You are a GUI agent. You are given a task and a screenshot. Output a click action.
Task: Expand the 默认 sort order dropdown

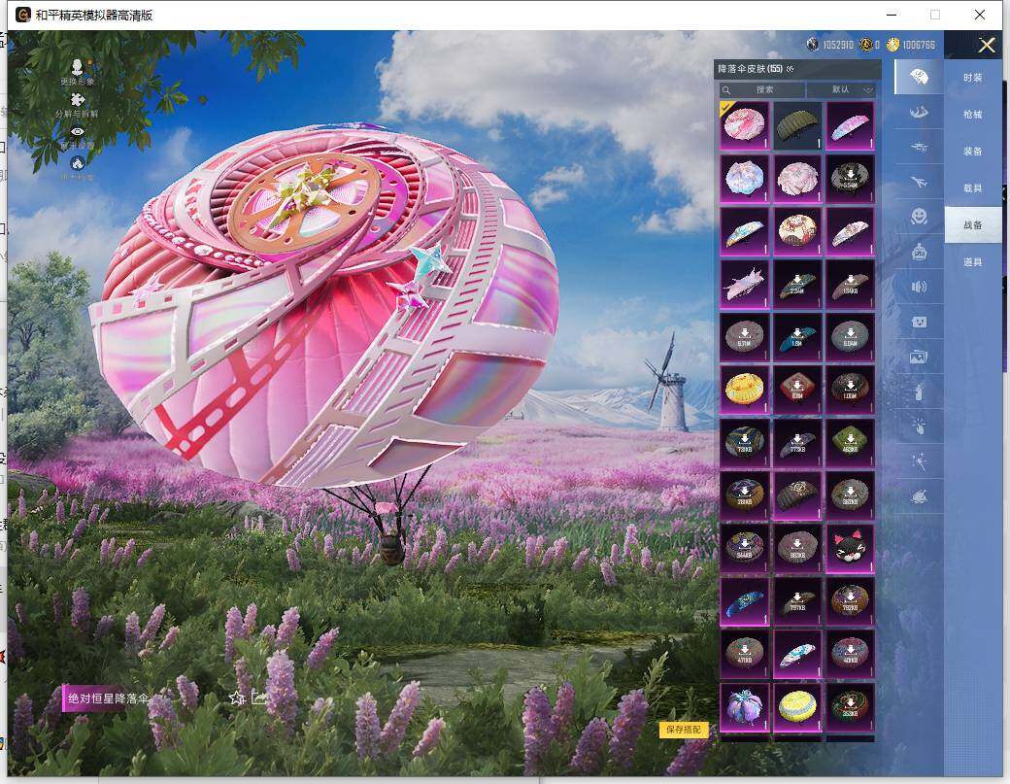pos(841,89)
